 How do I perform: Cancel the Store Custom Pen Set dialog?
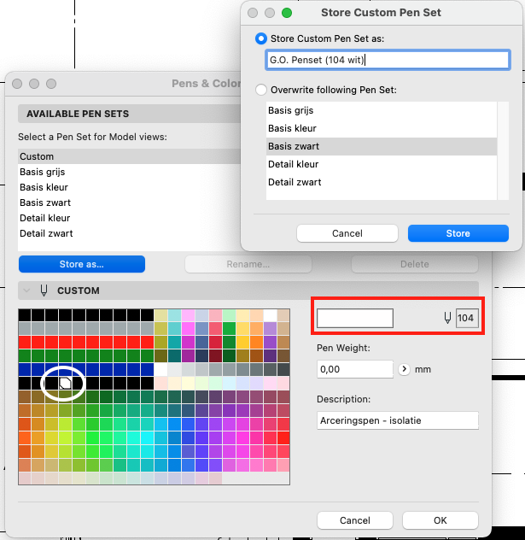click(347, 233)
